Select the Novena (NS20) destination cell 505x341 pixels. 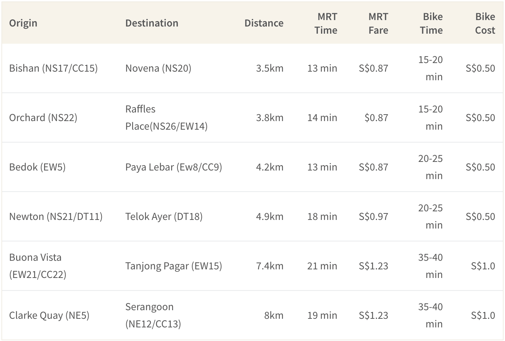coord(158,68)
